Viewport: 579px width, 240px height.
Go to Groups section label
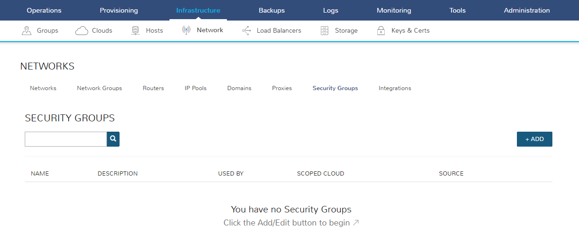tap(48, 30)
